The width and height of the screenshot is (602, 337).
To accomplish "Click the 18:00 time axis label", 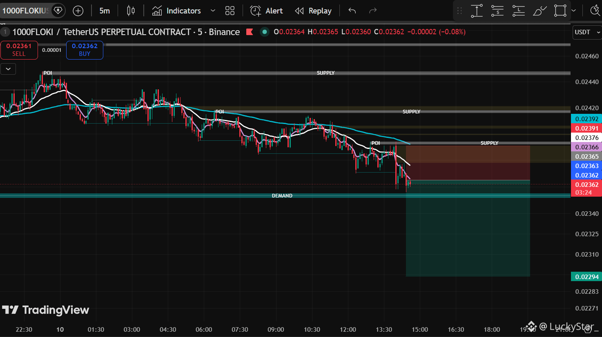I will 492,330.
